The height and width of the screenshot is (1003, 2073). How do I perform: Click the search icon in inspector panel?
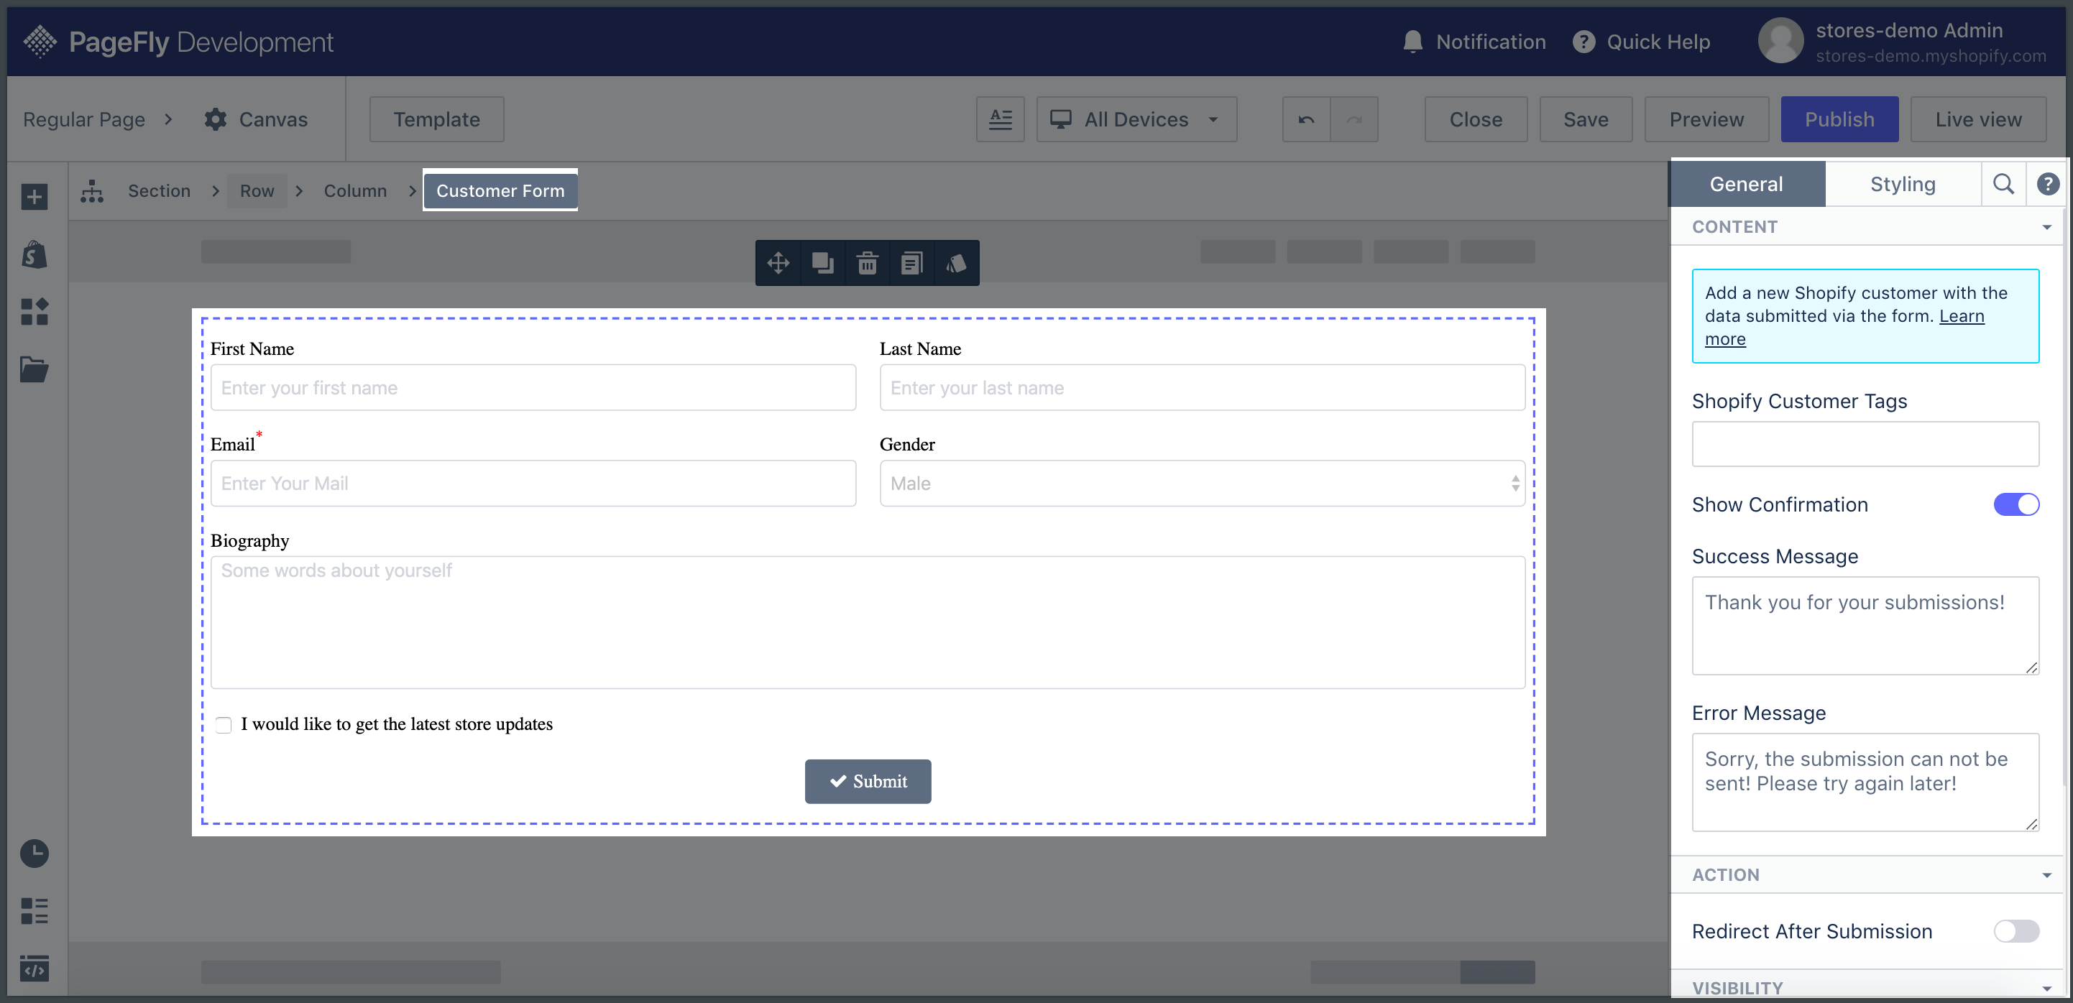[2004, 184]
